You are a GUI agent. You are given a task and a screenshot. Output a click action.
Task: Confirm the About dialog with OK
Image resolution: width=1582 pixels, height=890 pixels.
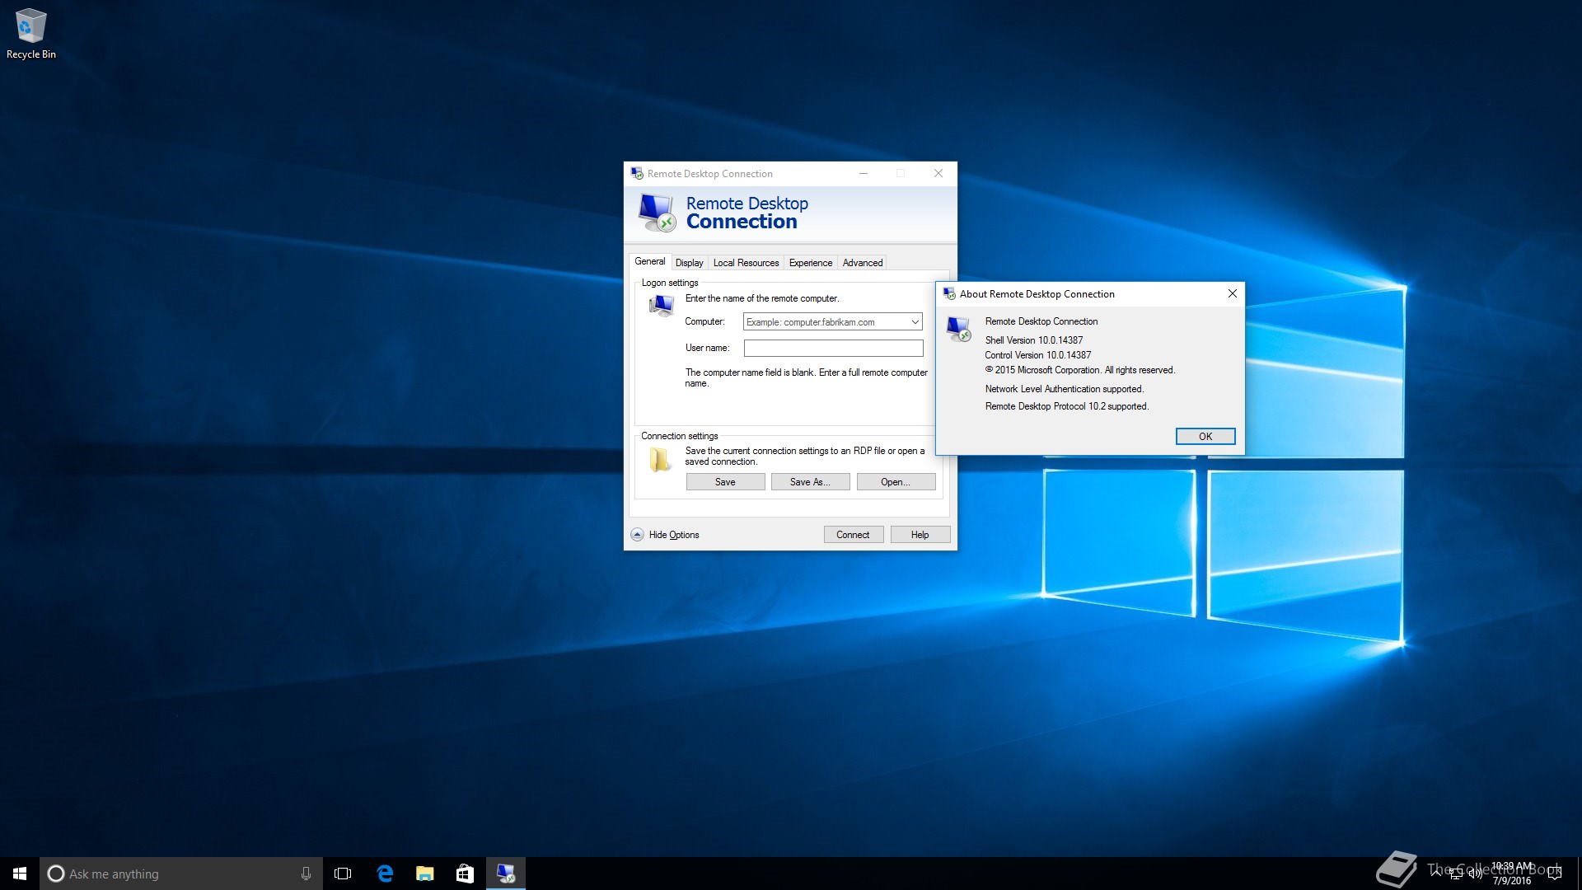(x=1205, y=437)
